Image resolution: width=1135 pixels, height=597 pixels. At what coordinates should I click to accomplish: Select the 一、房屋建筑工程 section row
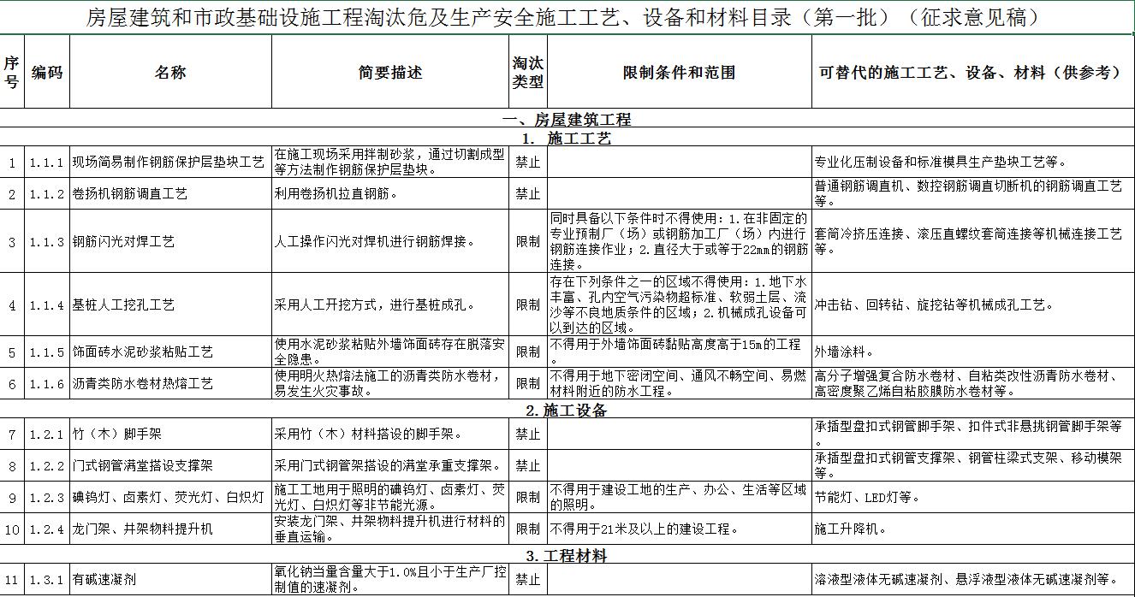coord(567,119)
